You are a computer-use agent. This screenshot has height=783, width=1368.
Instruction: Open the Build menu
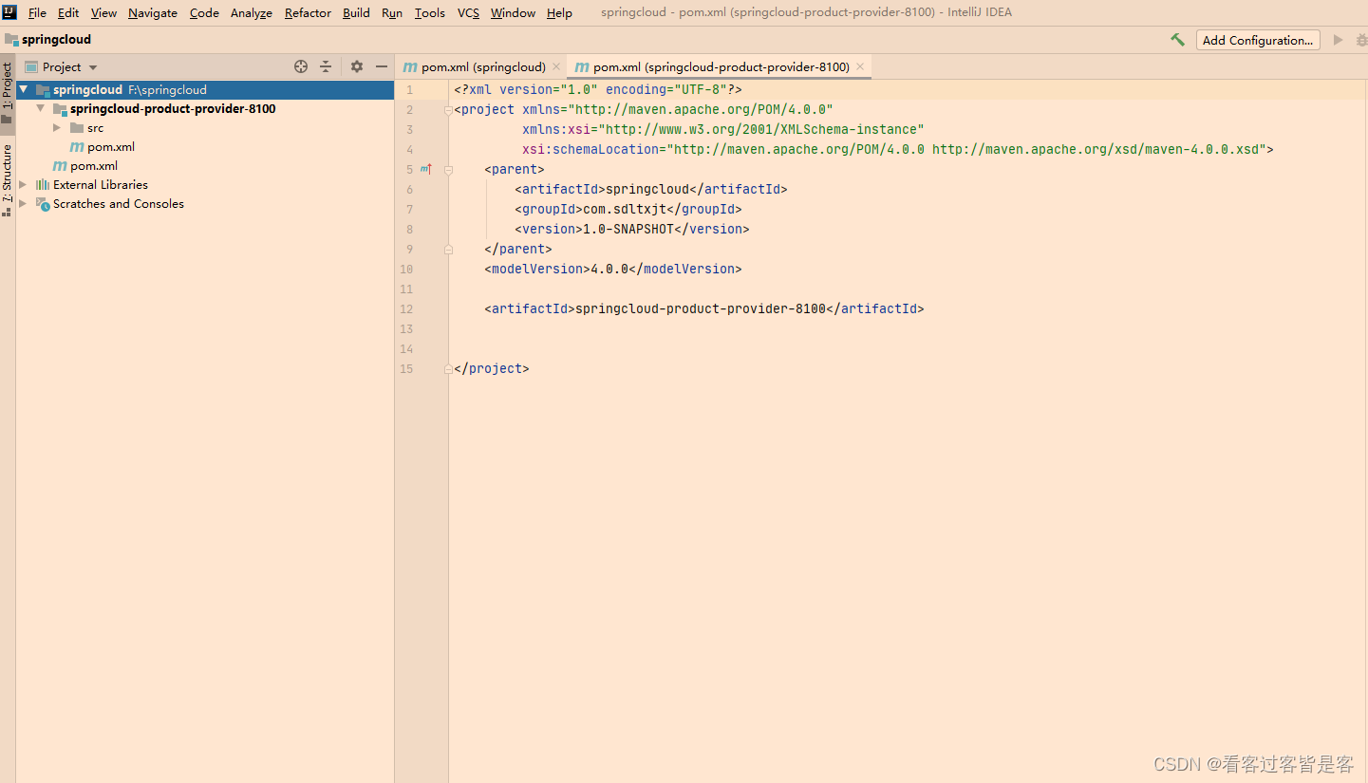click(356, 12)
